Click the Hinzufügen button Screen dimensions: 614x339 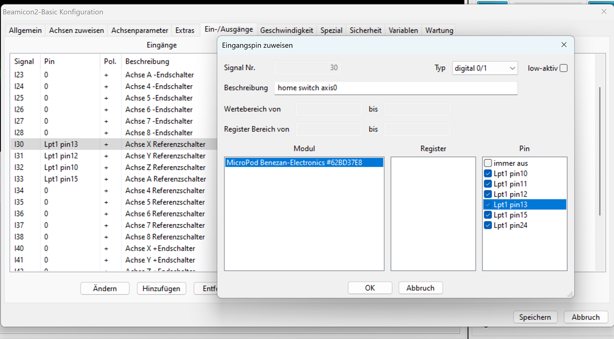tap(161, 288)
